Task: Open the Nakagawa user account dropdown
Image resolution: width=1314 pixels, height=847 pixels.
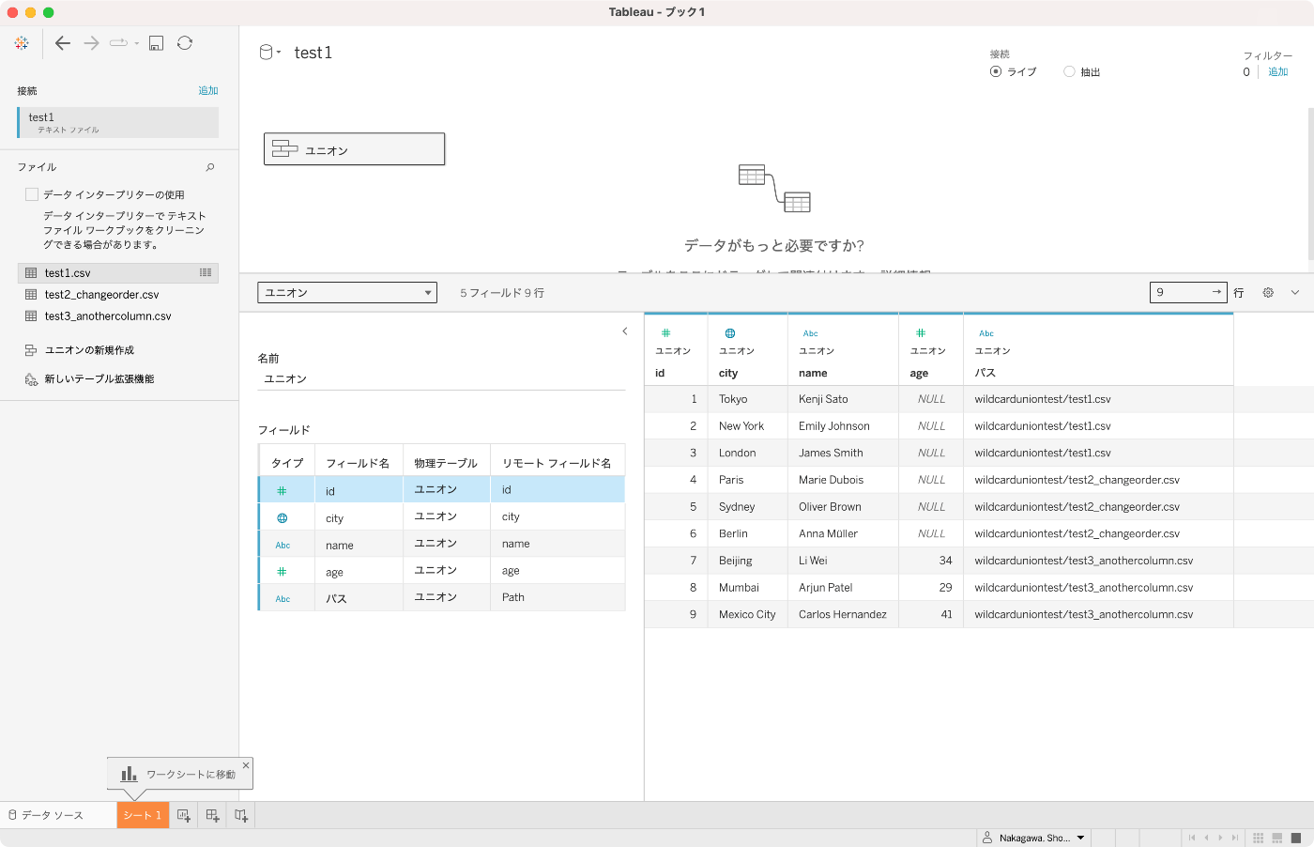Action: (1032, 838)
